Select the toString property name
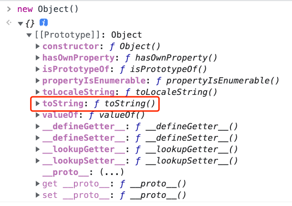Screen dimensions: 292x206 (63, 103)
